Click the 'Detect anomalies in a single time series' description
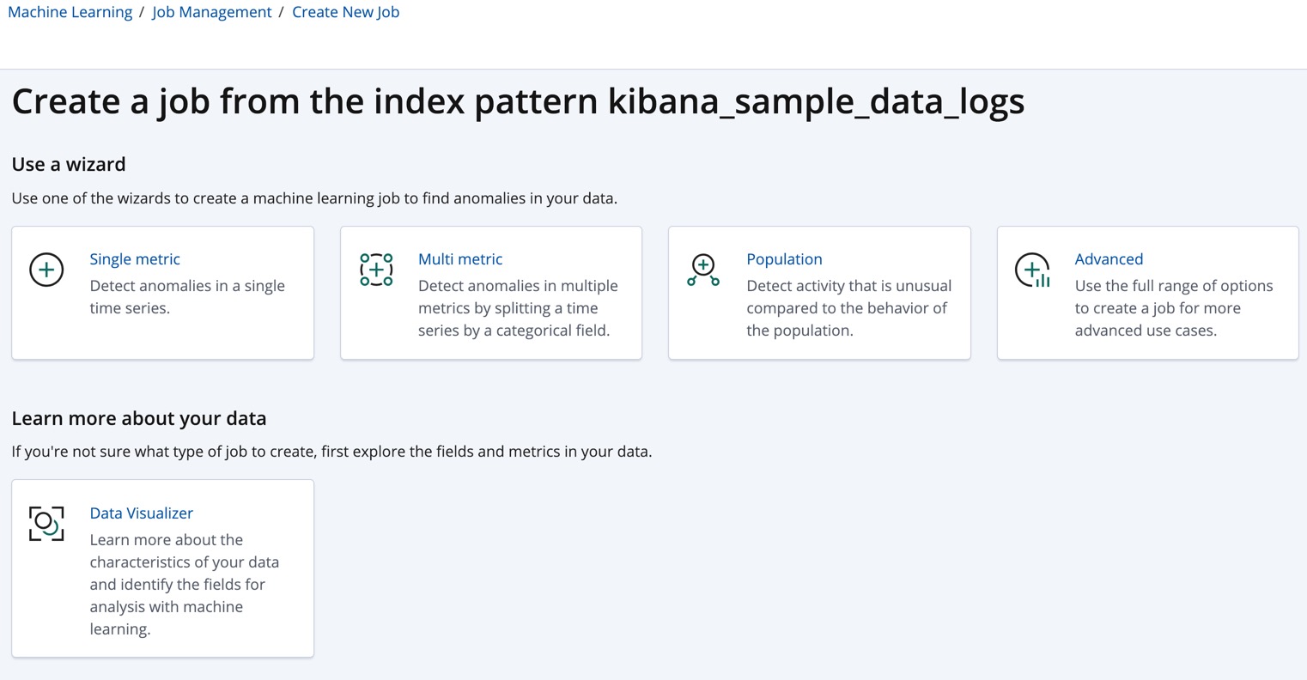Viewport: 1307px width, 680px height. (x=187, y=297)
